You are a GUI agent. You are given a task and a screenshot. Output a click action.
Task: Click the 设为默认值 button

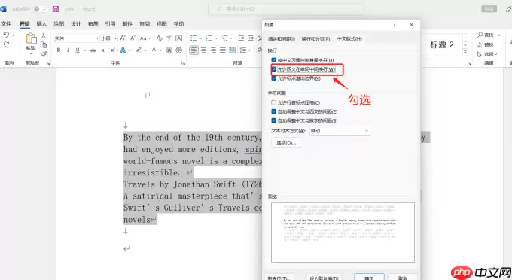pyautogui.click(x=325, y=278)
